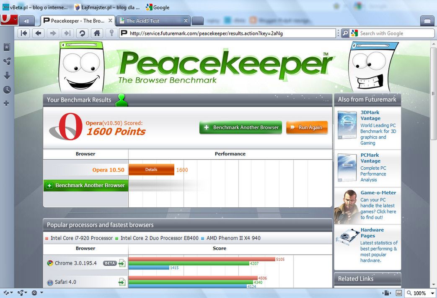Click the new tab button after the Acid3 tab
This screenshot has width=437, height=298.
[x=198, y=21]
